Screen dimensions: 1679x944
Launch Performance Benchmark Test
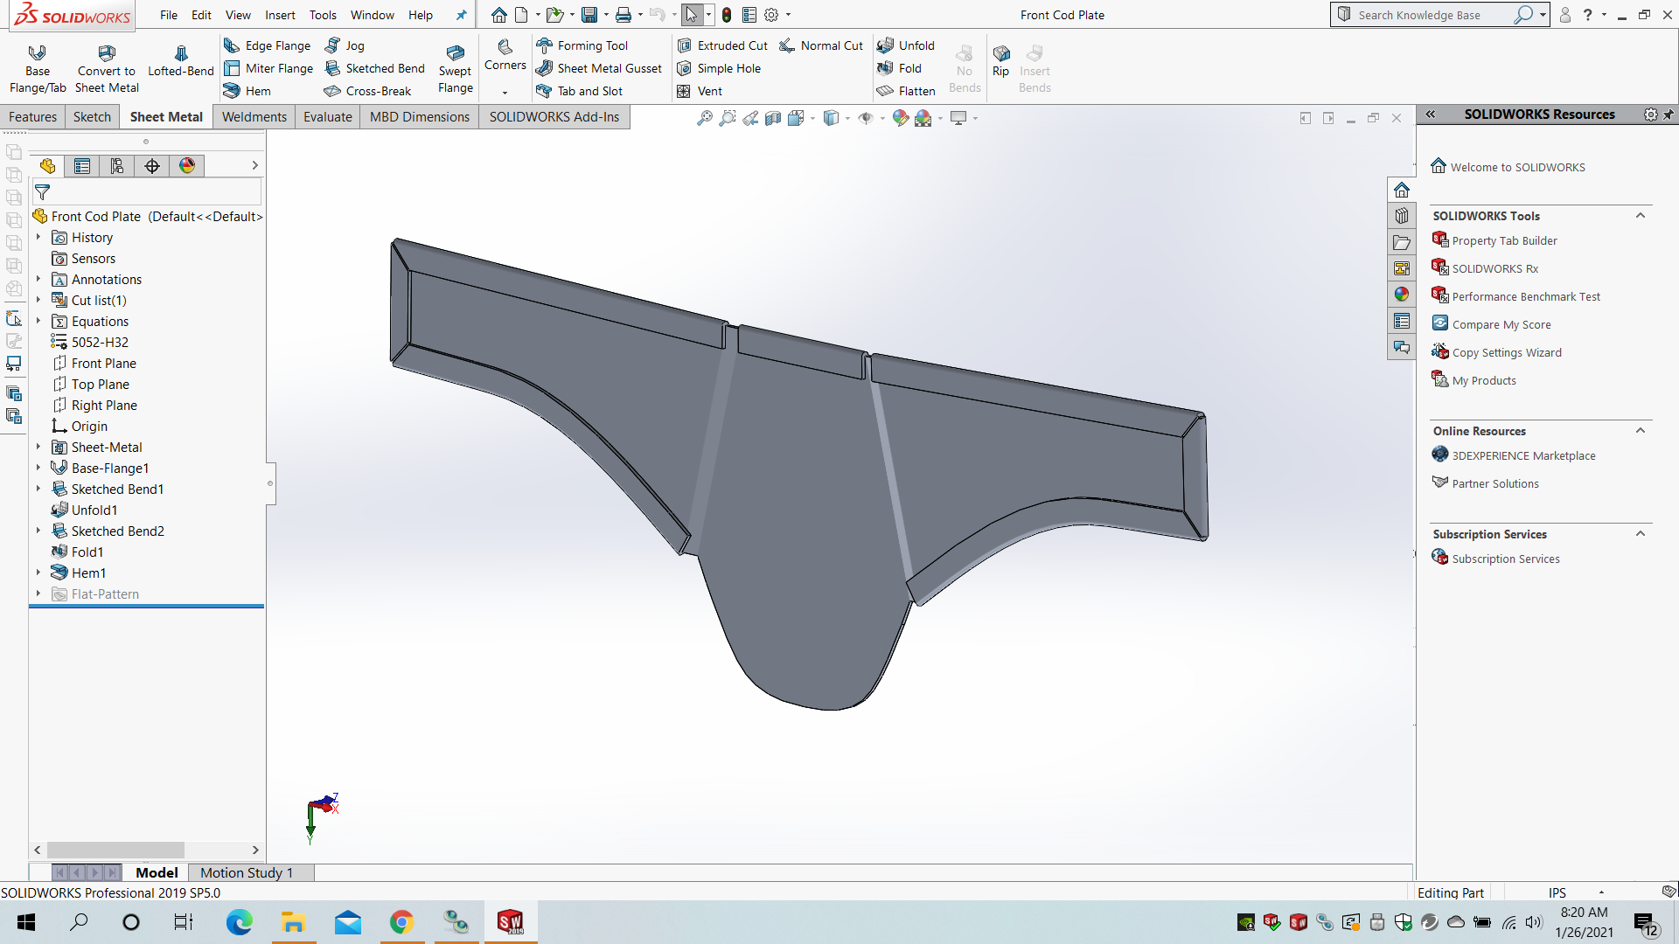click(1515, 296)
